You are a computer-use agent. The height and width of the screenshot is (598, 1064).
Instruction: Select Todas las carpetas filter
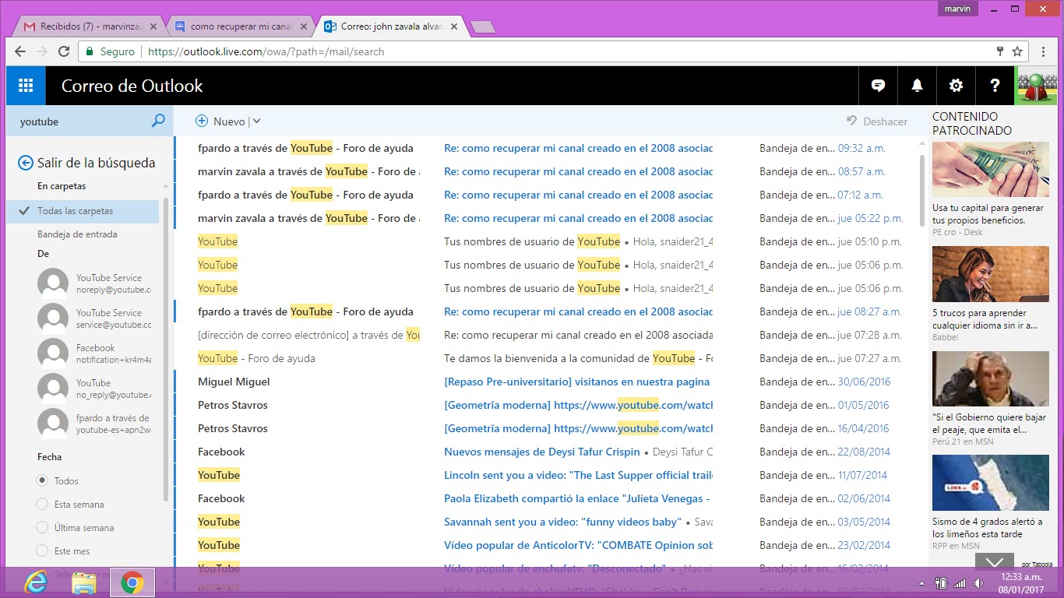(x=83, y=211)
